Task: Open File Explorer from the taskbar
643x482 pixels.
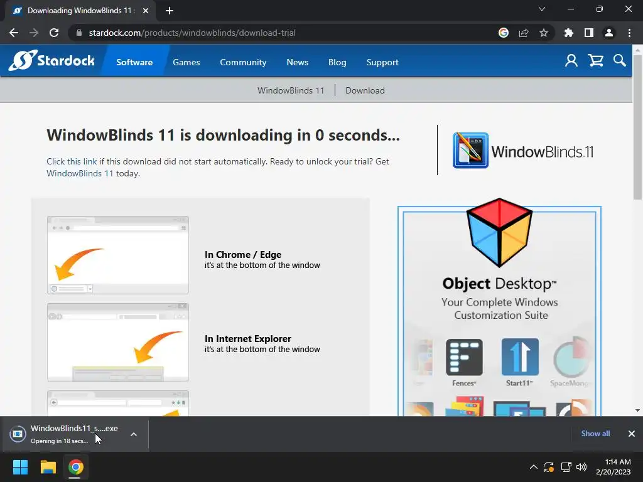Action: point(48,467)
